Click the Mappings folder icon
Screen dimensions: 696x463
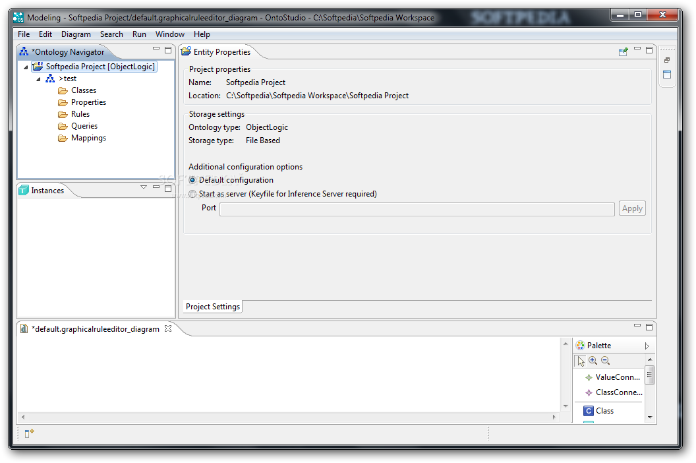(63, 139)
